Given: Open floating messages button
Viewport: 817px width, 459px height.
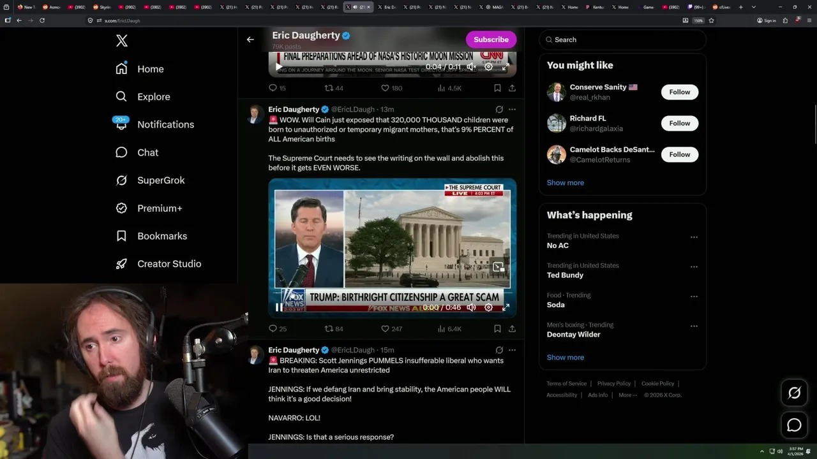Looking at the screenshot, I should [794, 425].
